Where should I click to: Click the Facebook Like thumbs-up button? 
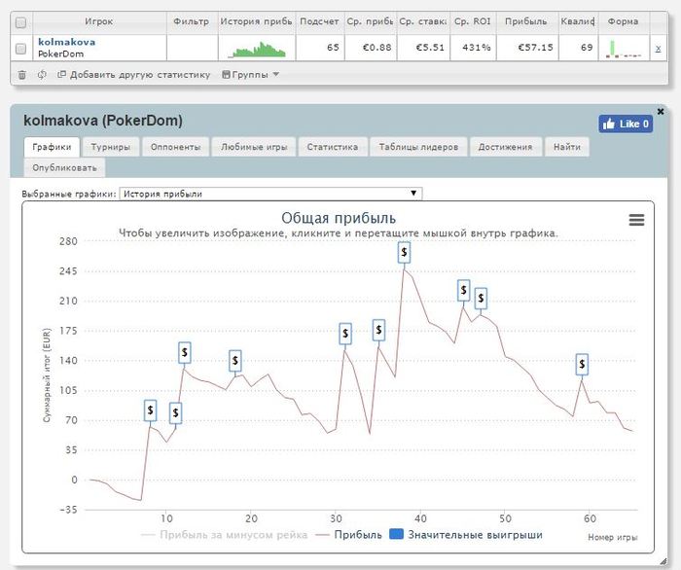point(626,125)
